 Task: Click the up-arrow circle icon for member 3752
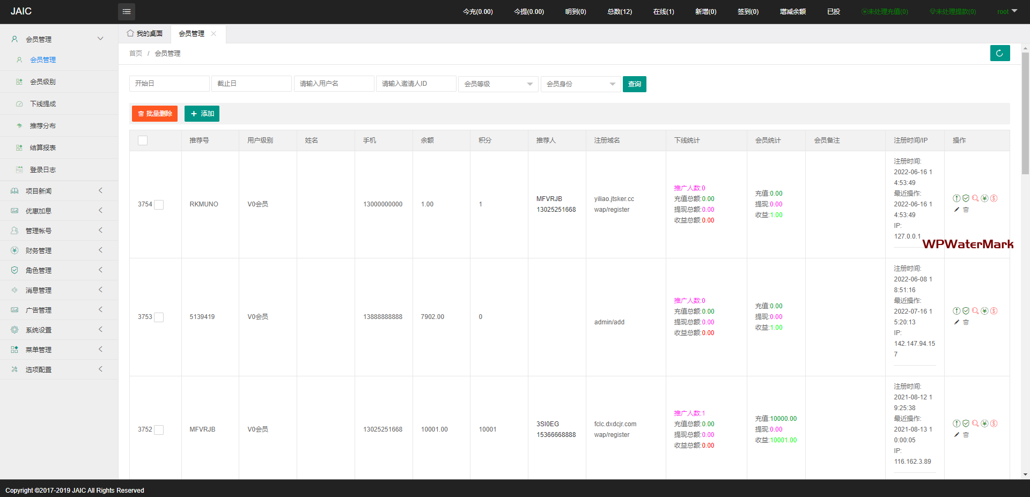coord(957,424)
